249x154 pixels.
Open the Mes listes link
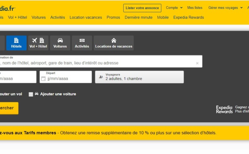(195, 7)
